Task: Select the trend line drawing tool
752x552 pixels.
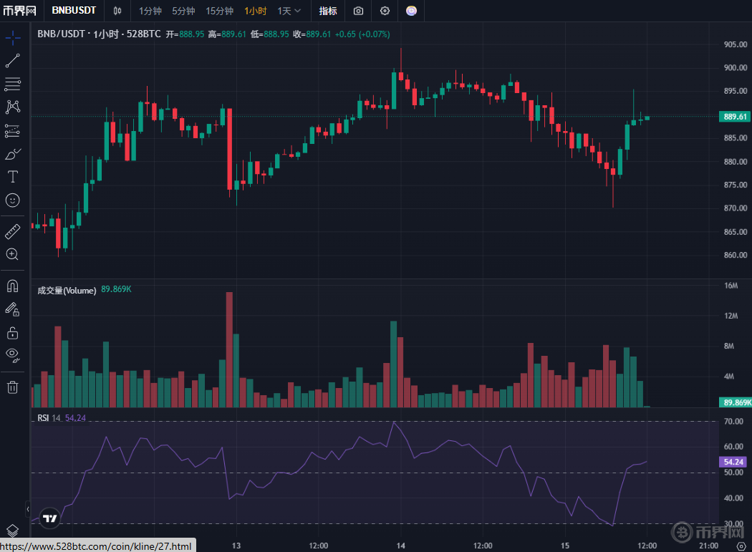Action: coord(13,60)
